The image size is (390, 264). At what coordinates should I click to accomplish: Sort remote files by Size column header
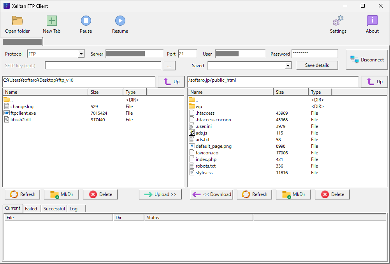[291, 92]
